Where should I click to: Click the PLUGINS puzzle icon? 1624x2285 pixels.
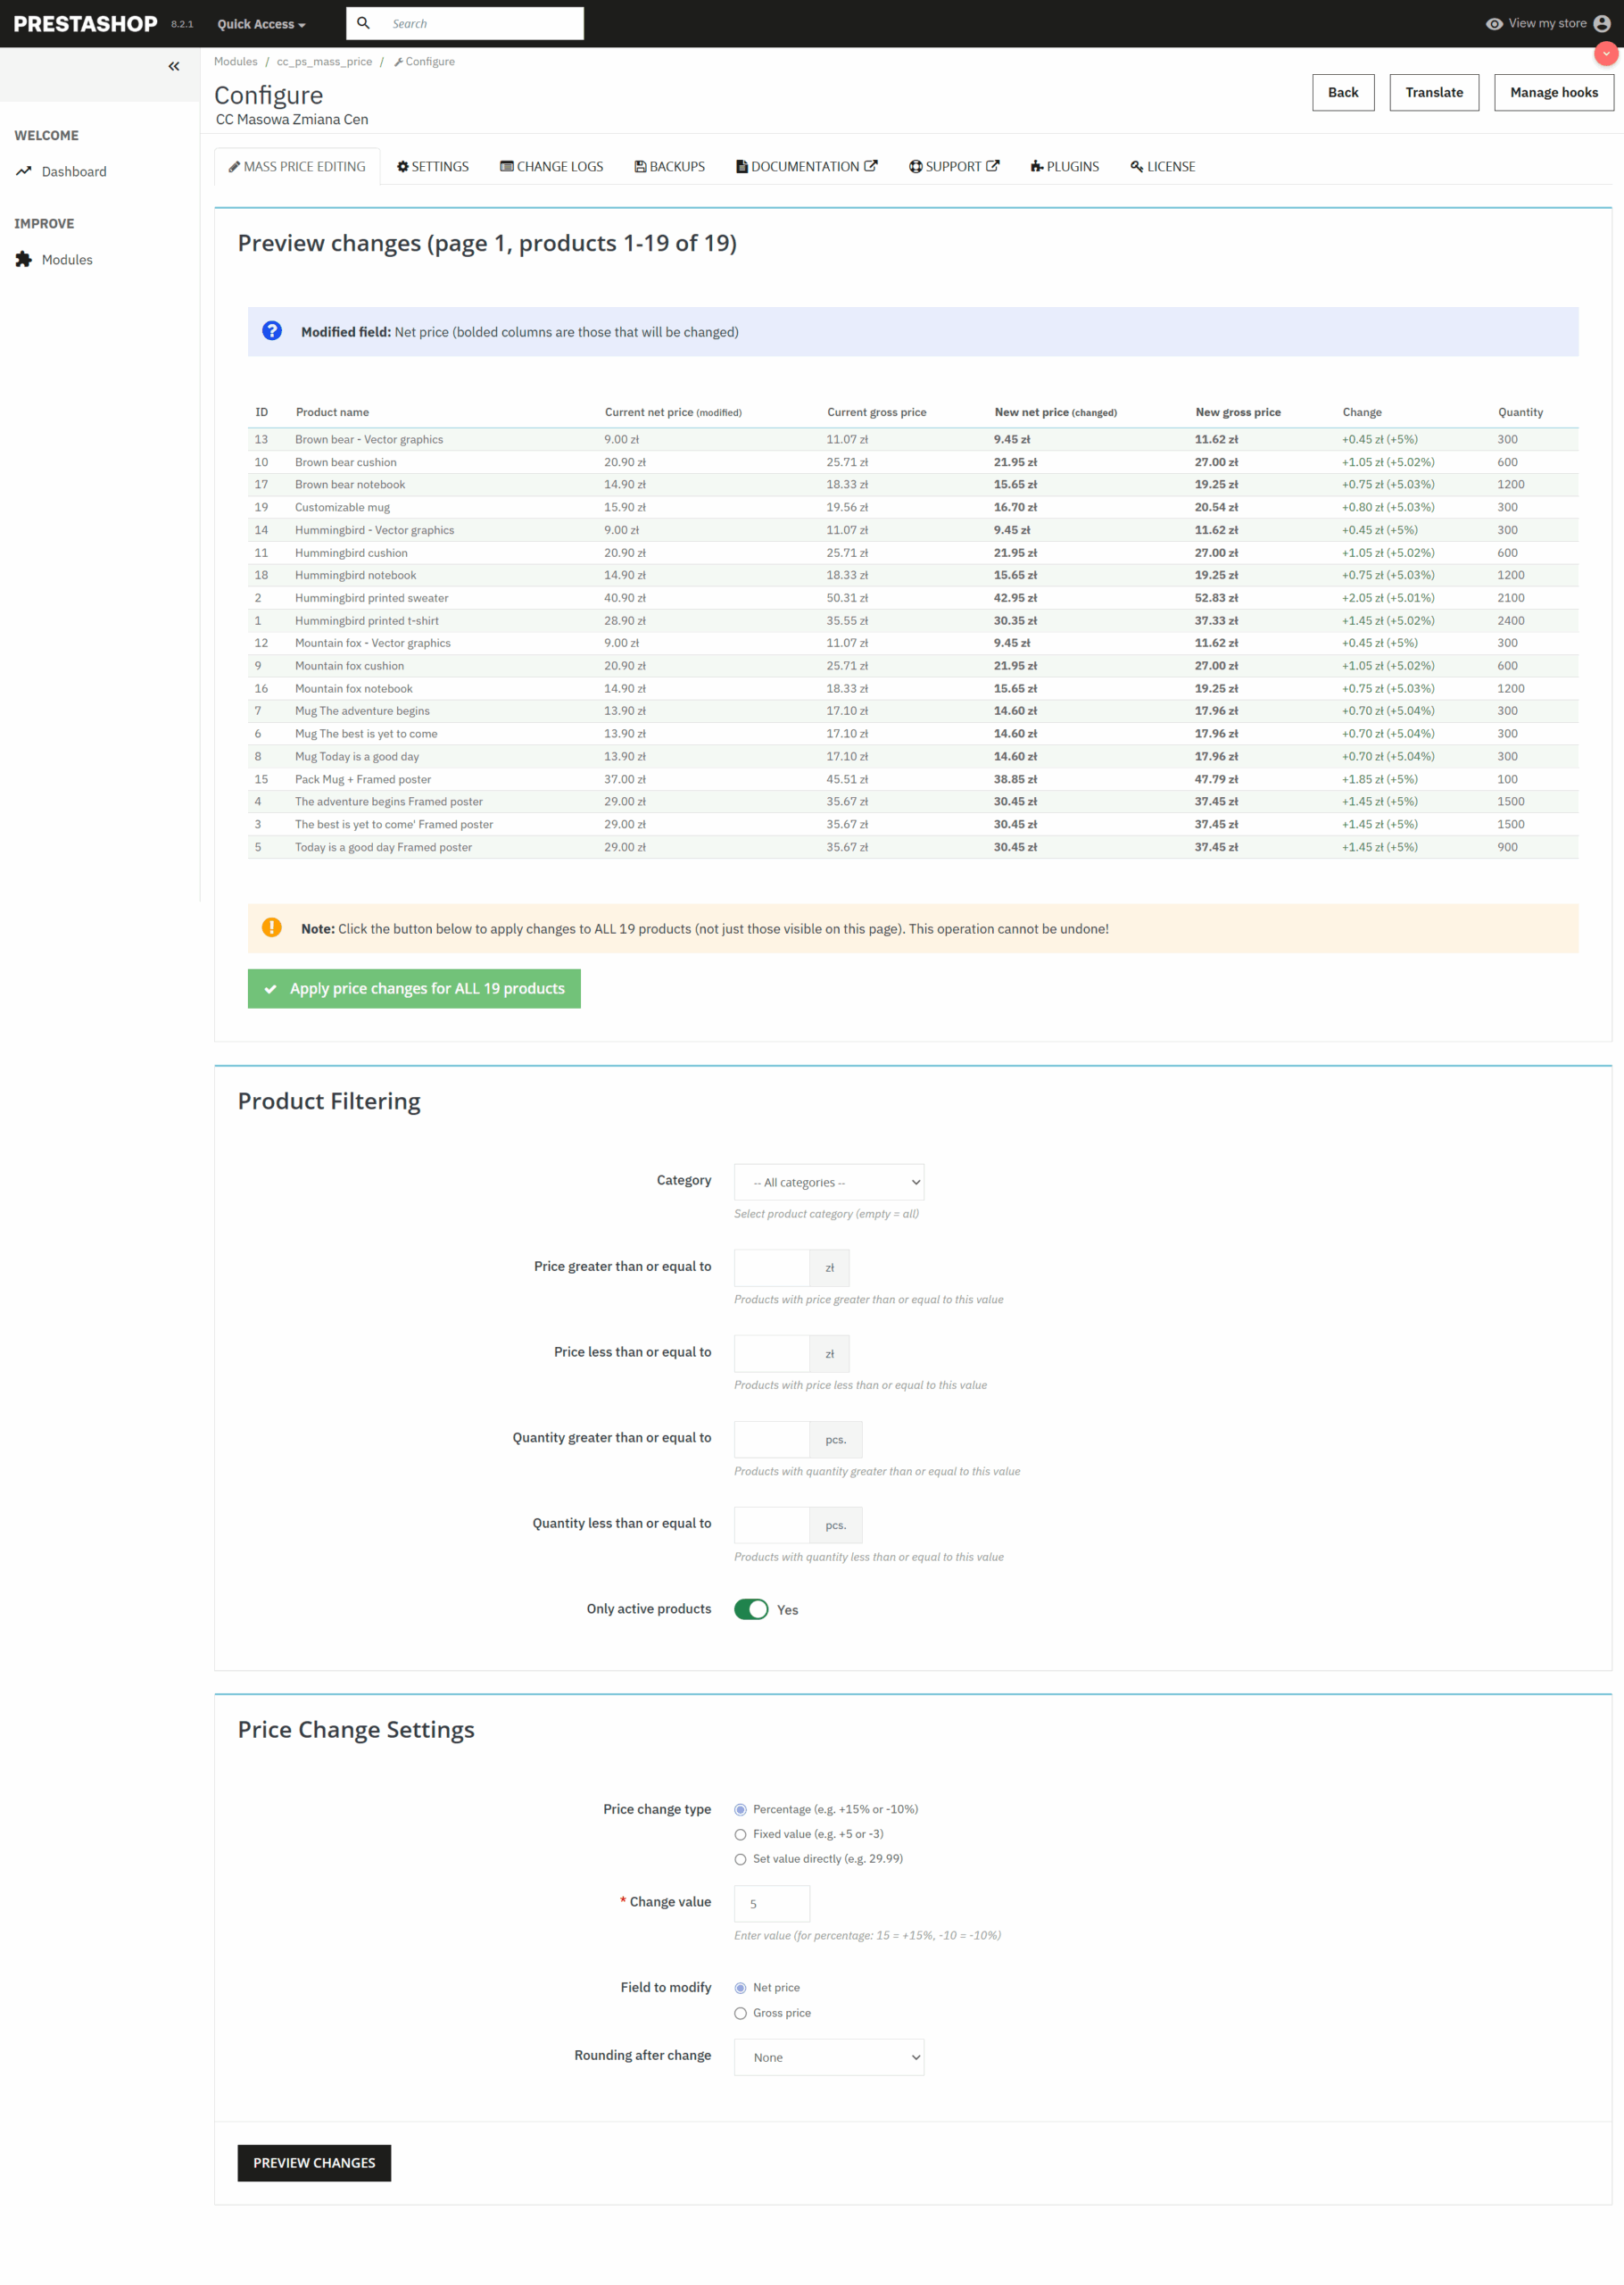point(1037,166)
